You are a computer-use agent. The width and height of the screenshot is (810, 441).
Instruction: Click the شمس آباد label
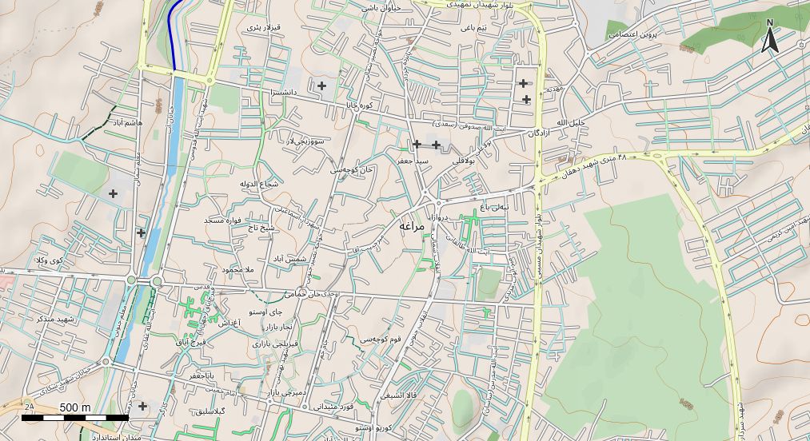click(289, 260)
